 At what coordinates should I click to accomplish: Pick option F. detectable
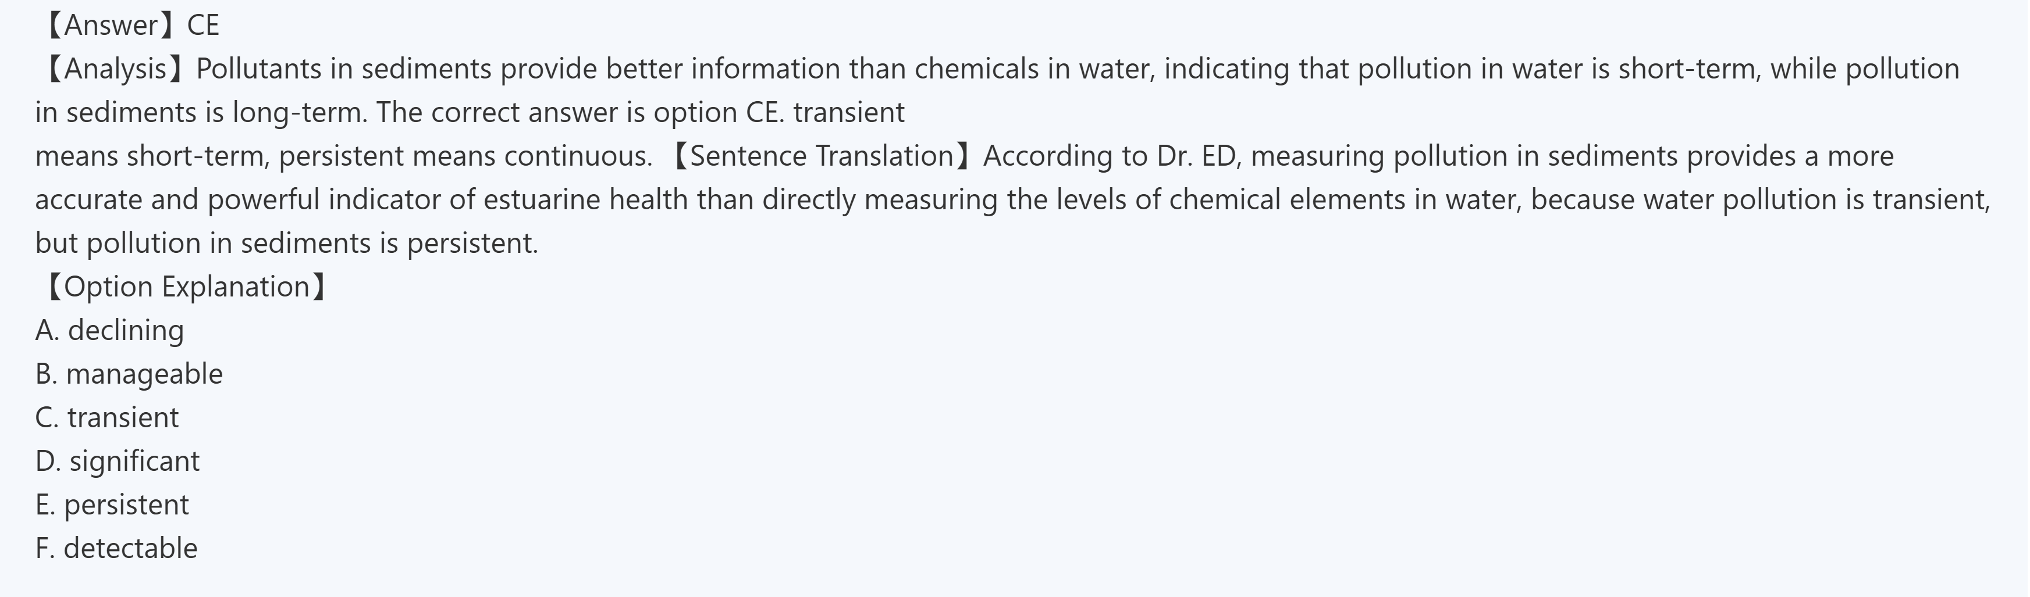(x=116, y=548)
